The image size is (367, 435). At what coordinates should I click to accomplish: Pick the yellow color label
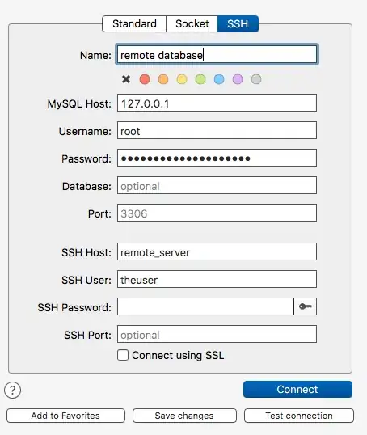point(182,79)
